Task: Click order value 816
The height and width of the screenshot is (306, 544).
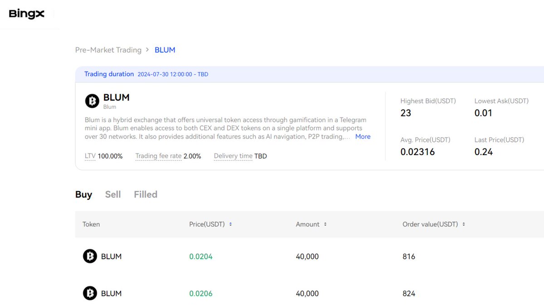Action: click(409, 257)
